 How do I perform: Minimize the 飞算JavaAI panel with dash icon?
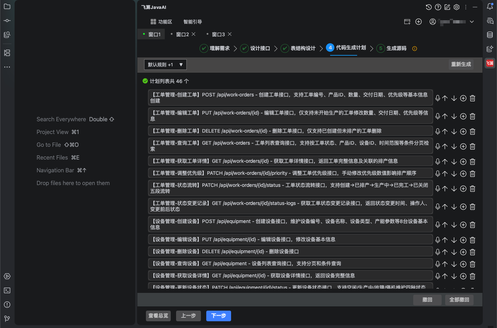pyautogui.click(x=475, y=7)
